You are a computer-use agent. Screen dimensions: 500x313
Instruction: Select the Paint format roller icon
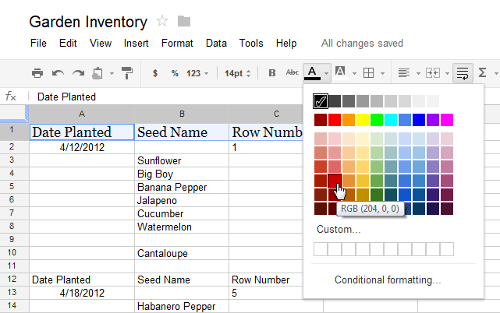(127, 73)
